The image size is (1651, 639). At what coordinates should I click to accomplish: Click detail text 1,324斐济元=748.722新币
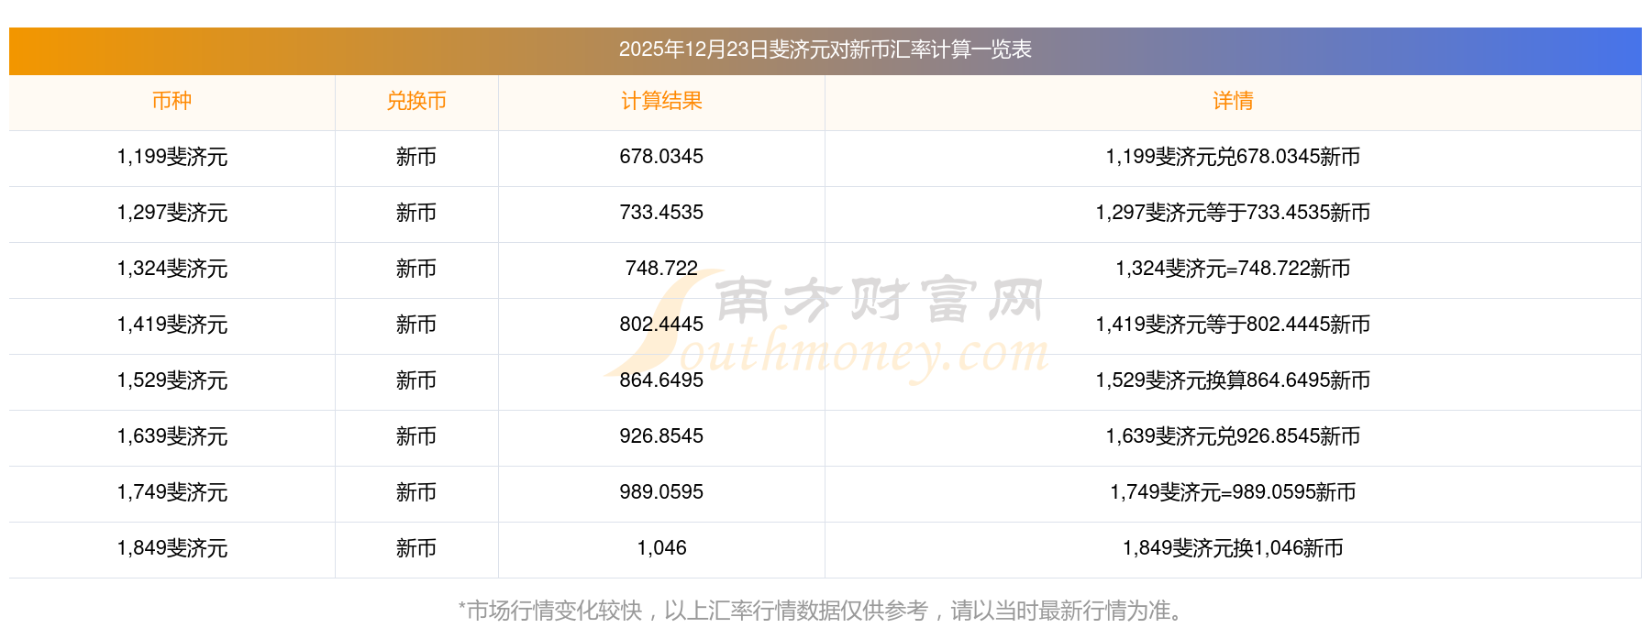point(1233,269)
